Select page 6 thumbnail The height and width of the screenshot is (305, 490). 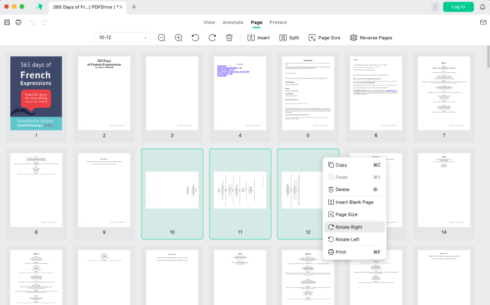point(376,93)
